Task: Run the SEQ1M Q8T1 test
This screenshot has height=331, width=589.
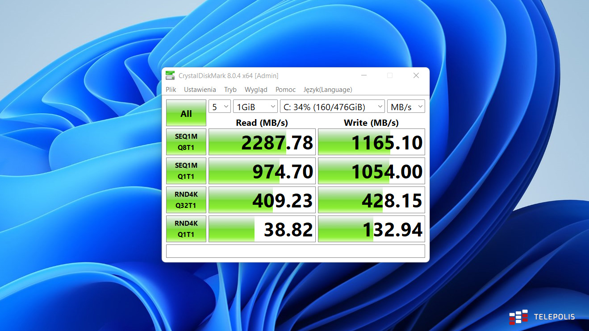Action: (186, 142)
